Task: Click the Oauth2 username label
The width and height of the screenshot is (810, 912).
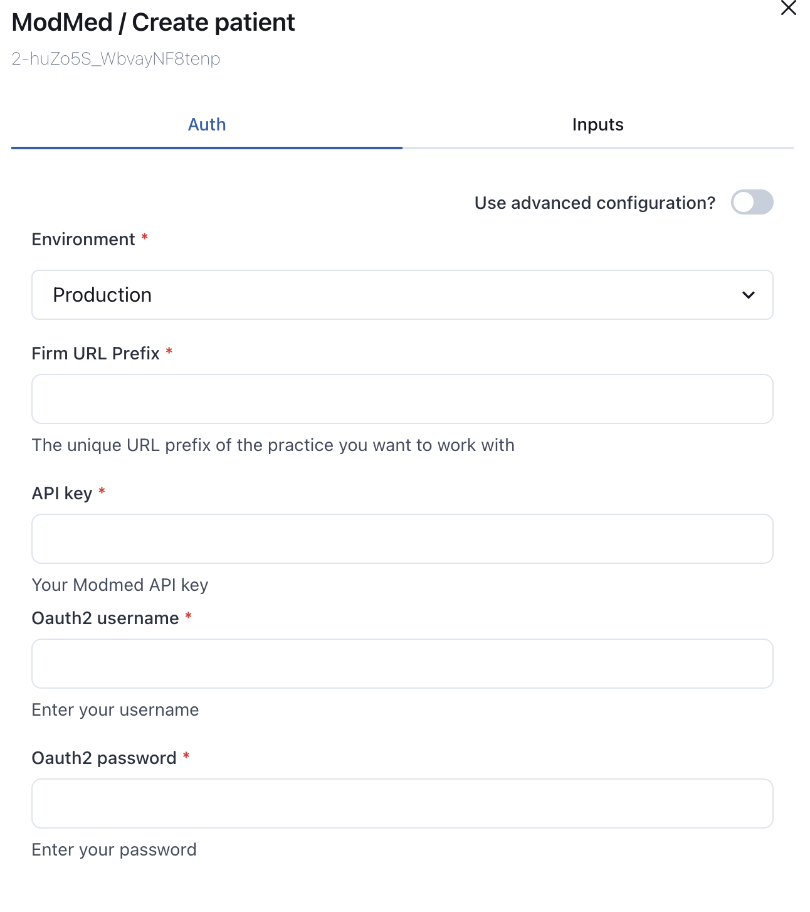Action: (x=105, y=618)
